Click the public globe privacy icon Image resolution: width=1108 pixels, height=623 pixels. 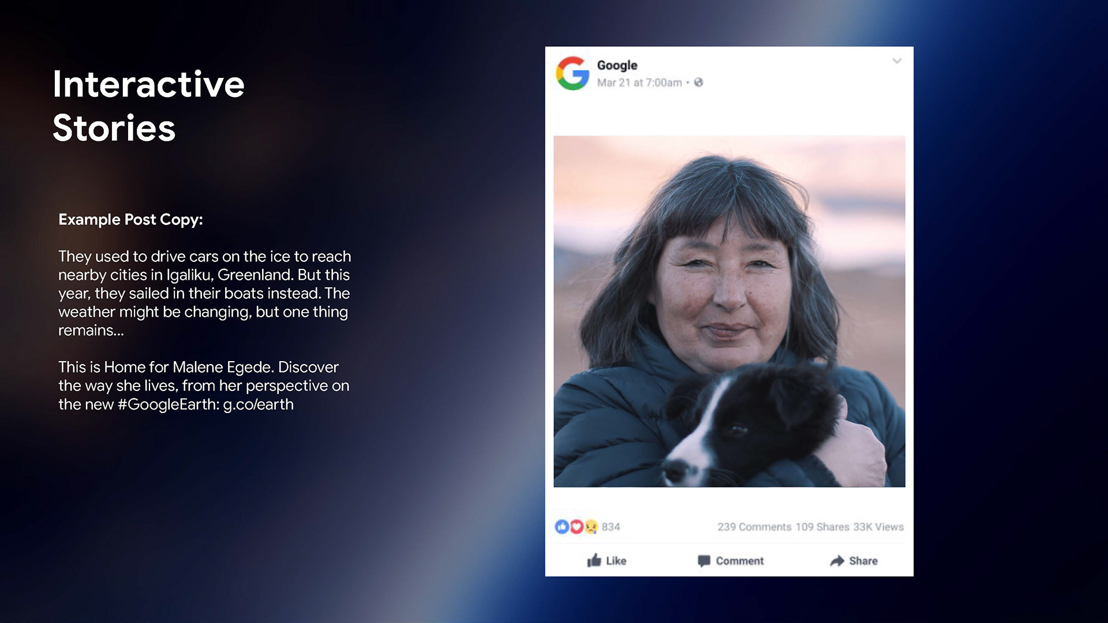[x=698, y=82]
